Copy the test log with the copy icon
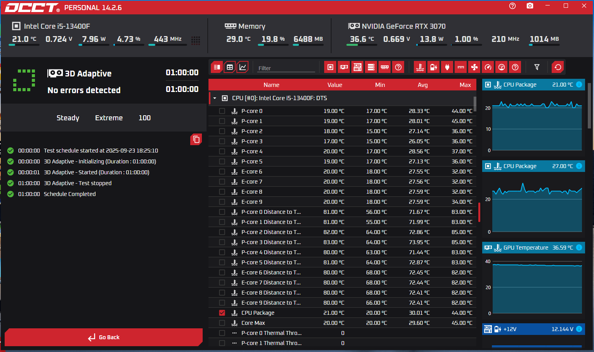The width and height of the screenshot is (594, 352). (196, 139)
